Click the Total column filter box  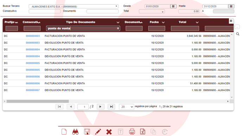[x=185, y=28]
